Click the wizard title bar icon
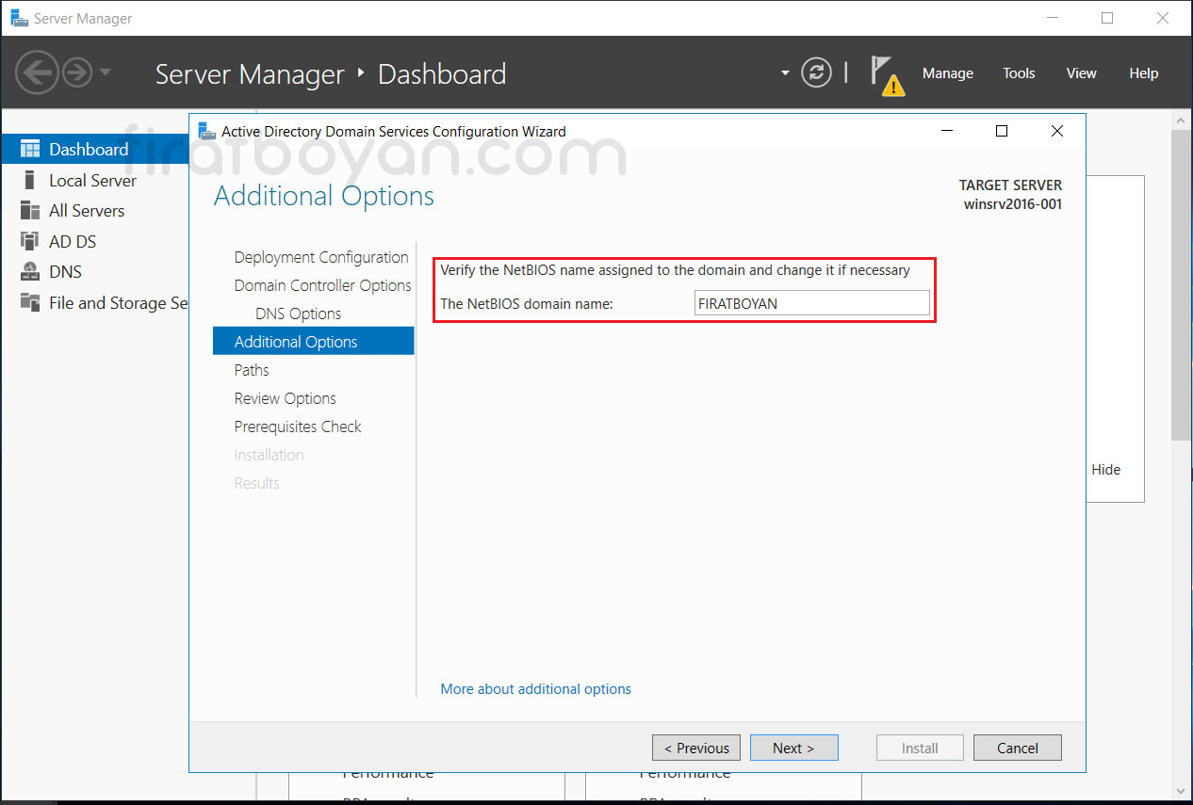Image resolution: width=1193 pixels, height=805 pixels. click(206, 131)
